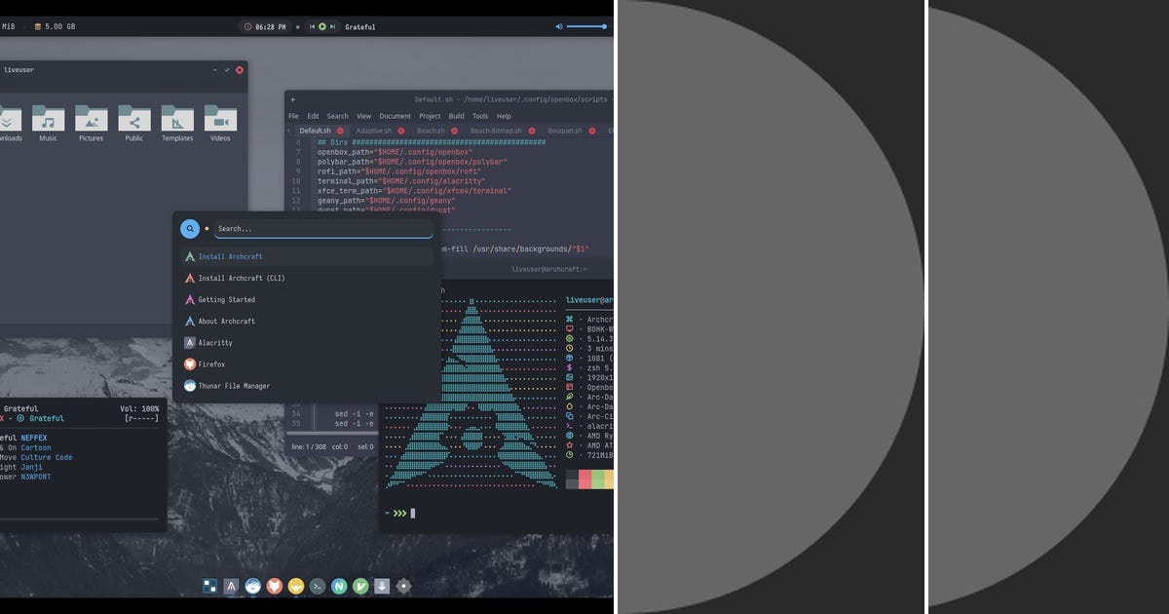1169x614 pixels.
Task: Launch Firefox from the dock
Action: 275,586
